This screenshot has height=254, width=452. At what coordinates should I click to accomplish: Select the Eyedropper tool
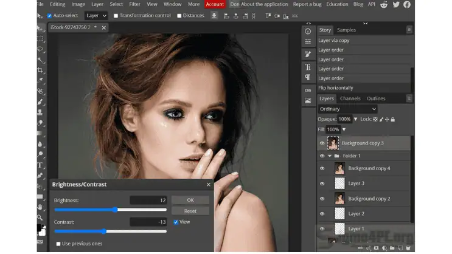[41, 81]
